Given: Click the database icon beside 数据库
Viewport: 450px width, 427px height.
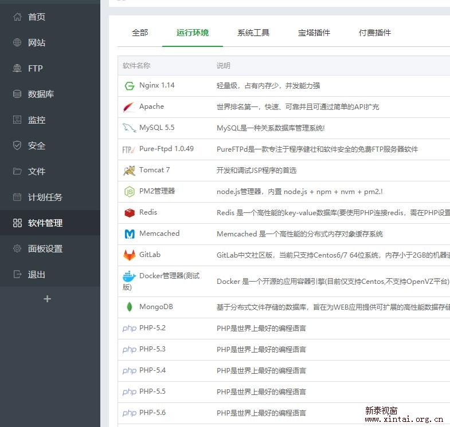Looking at the screenshot, I should [x=17, y=94].
